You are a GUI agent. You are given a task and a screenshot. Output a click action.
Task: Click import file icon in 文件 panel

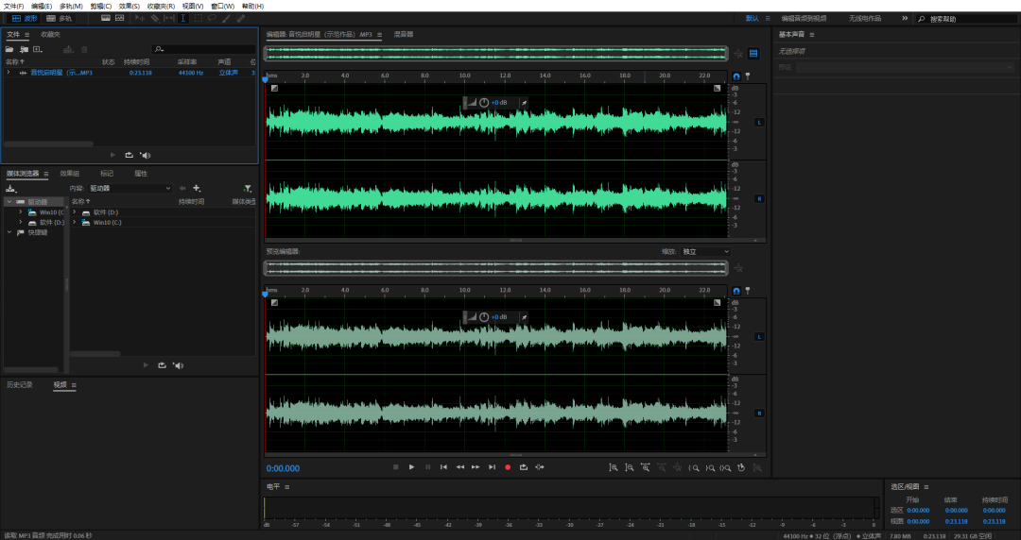(x=24, y=49)
